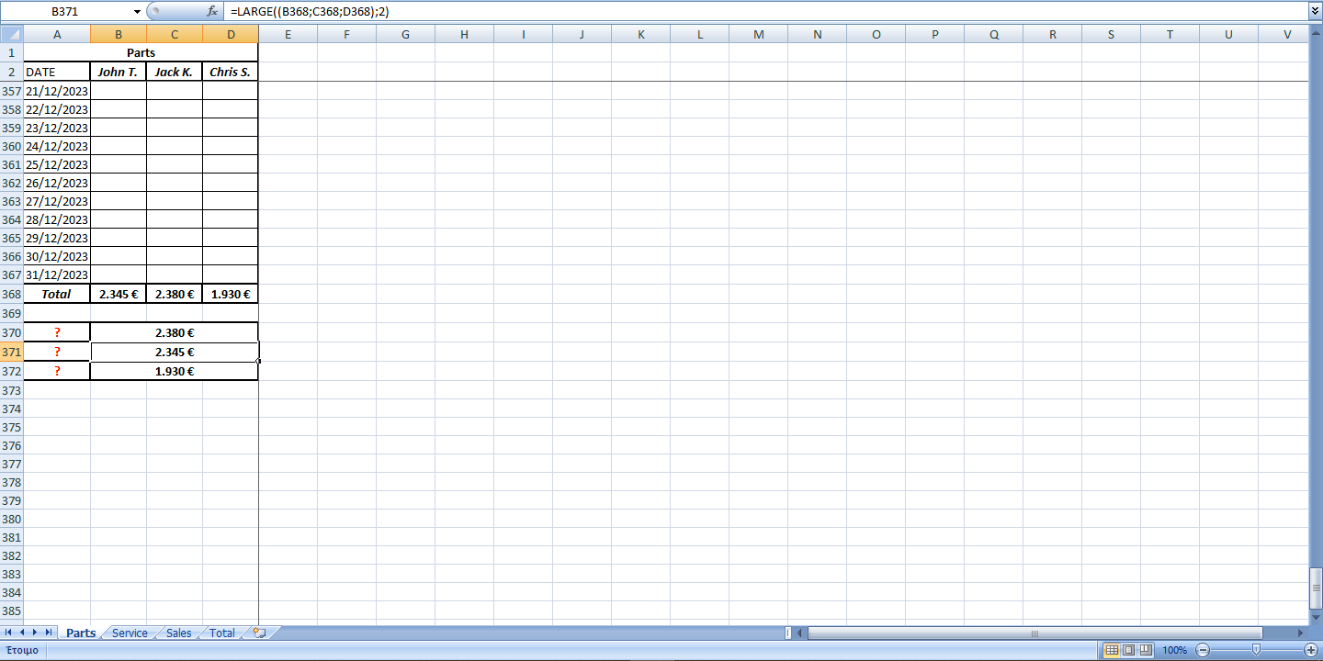Switch to the Service sheet tab
The image size is (1323, 661).
click(128, 633)
